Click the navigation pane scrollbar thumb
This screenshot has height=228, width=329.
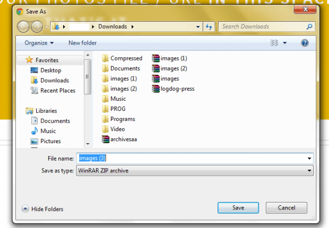(88, 77)
